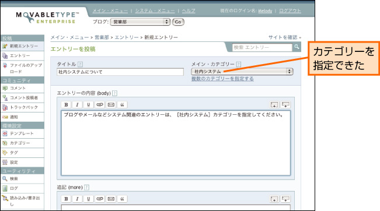Click エントリー in the breadcrumb
Image resolution: width=380 pixels, height=211 pixels.
point(127,37)
